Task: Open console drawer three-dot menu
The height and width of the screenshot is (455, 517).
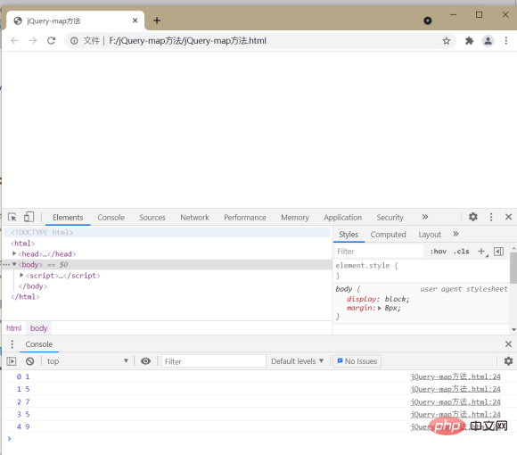Action: (12, 344)
